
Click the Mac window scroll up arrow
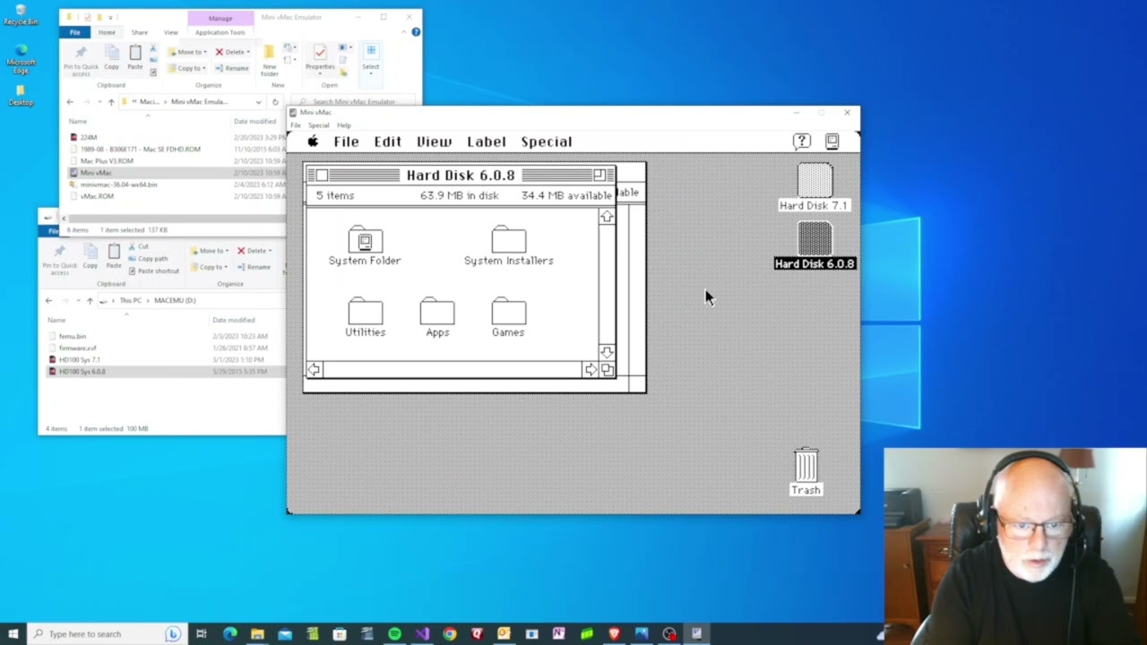pos(607,217)
